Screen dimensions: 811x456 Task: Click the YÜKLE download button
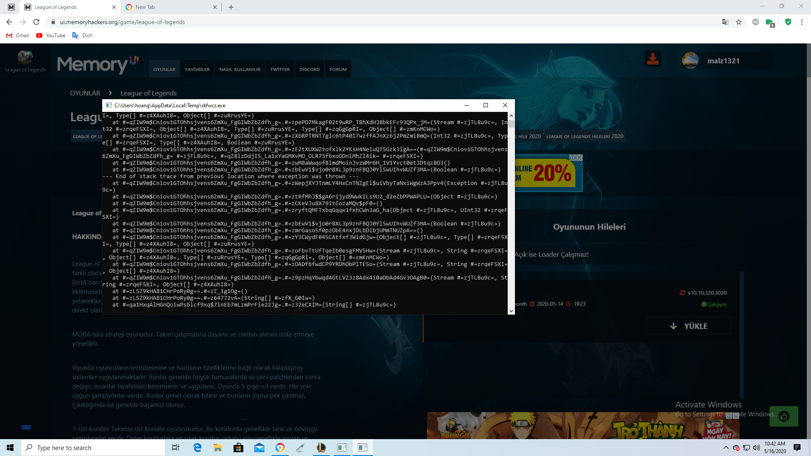[x=689, y=326]
